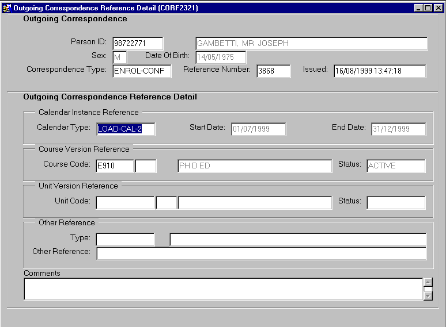
Task: Click inside the Comments text area
Action: 223,289
